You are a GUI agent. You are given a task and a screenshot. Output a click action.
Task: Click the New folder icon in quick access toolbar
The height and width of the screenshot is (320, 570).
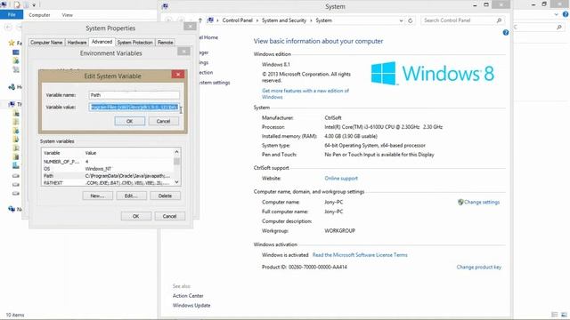tap(26, 4)
